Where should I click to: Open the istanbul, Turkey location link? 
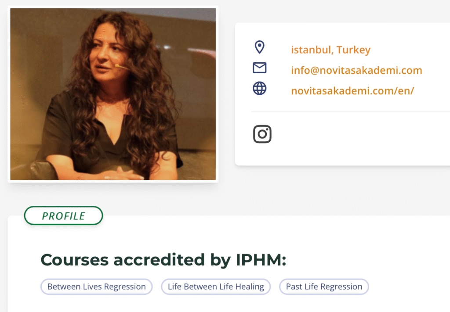pos(330,50)
